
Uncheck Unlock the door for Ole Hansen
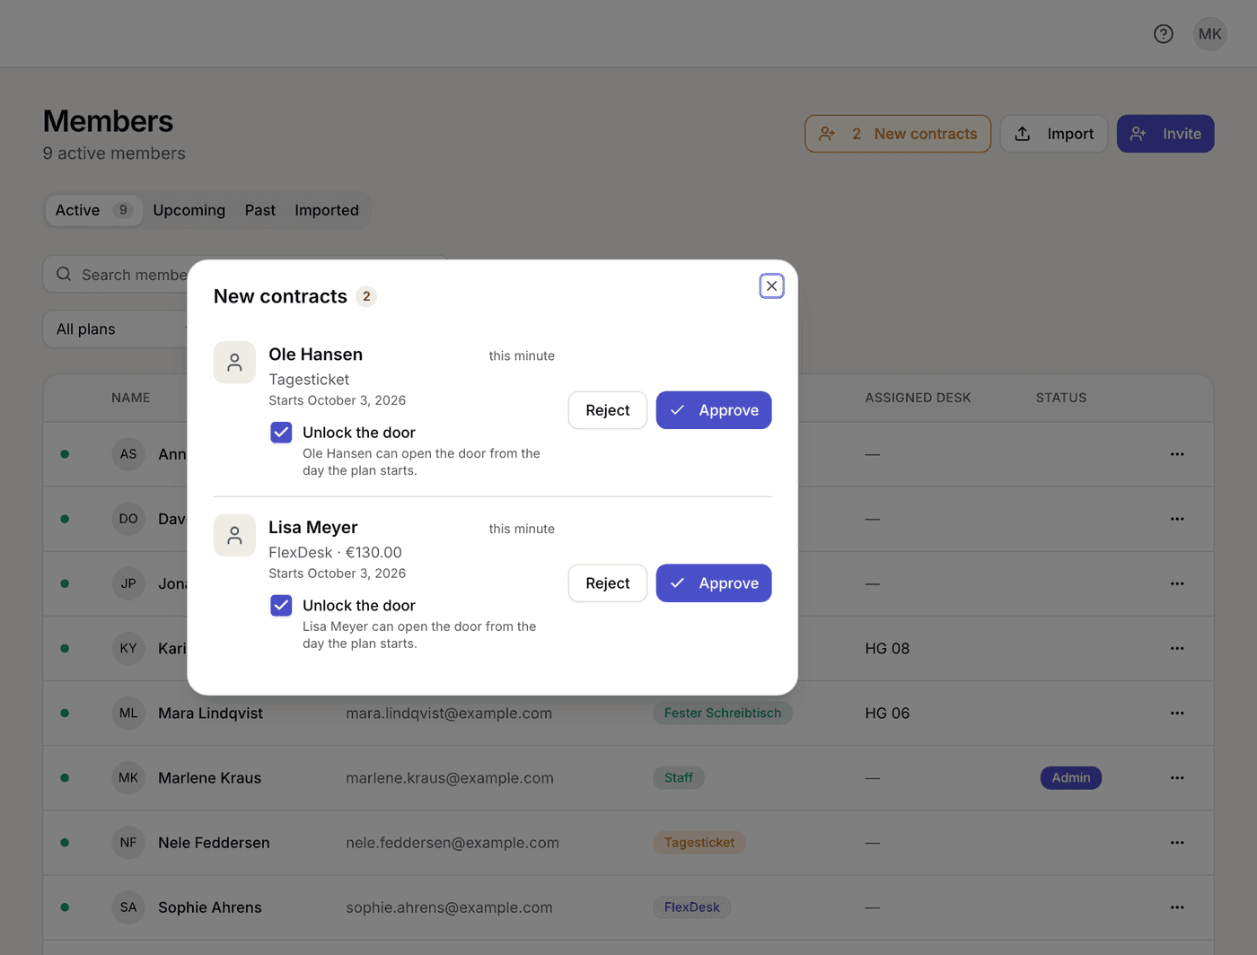(x=281, y=433)
